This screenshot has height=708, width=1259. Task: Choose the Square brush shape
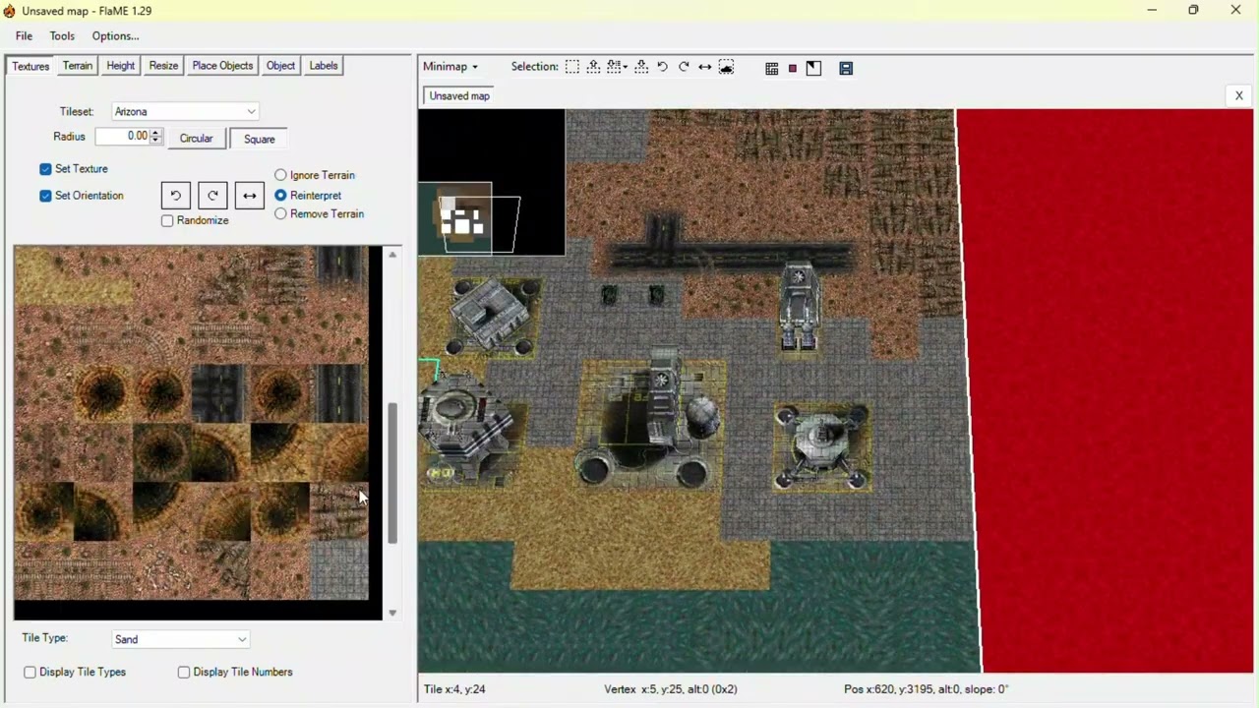coord(260,139)
